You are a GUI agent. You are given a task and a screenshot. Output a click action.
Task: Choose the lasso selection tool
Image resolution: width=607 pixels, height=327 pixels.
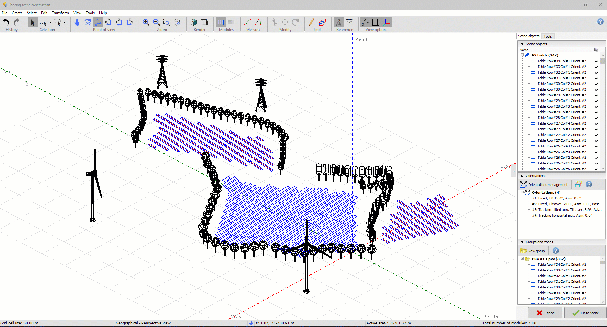coord(57,22)
